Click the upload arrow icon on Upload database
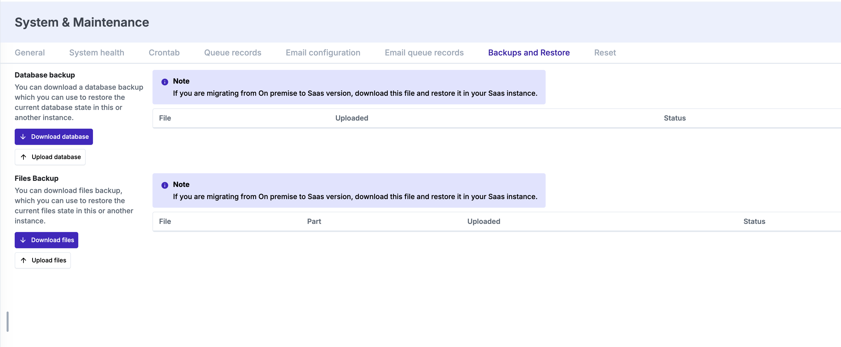Image resolution: width=841 pixels, height=347 pixels. [24, 157]
